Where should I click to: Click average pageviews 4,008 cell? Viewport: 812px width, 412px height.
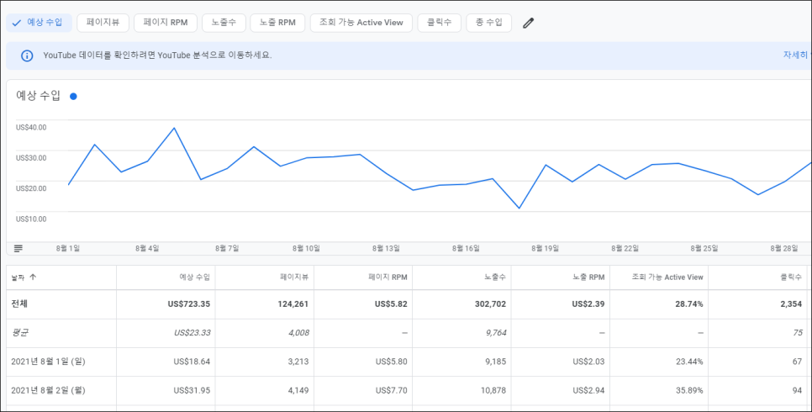(x=298, y=333)
